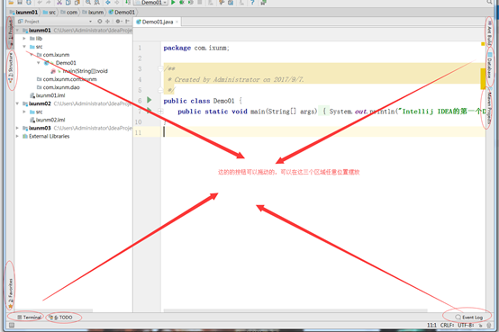The image size is (499, 332).
Task: Click the Help question mark toolbar icon
Action: pos(252,2)
